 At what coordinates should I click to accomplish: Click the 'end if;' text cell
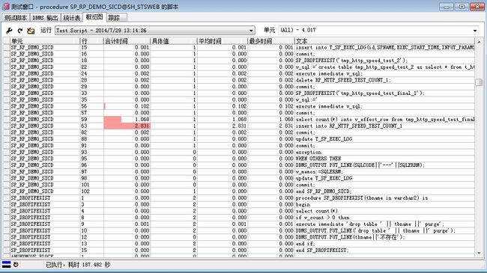(384, 244)
